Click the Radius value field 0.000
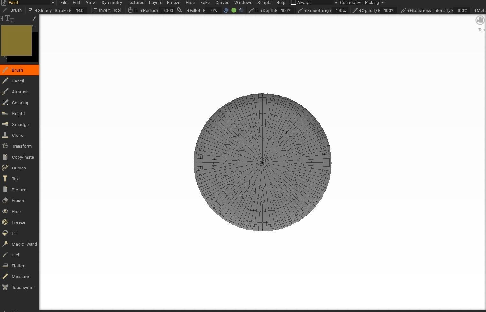Screen dimensions: 486x312 168,10
